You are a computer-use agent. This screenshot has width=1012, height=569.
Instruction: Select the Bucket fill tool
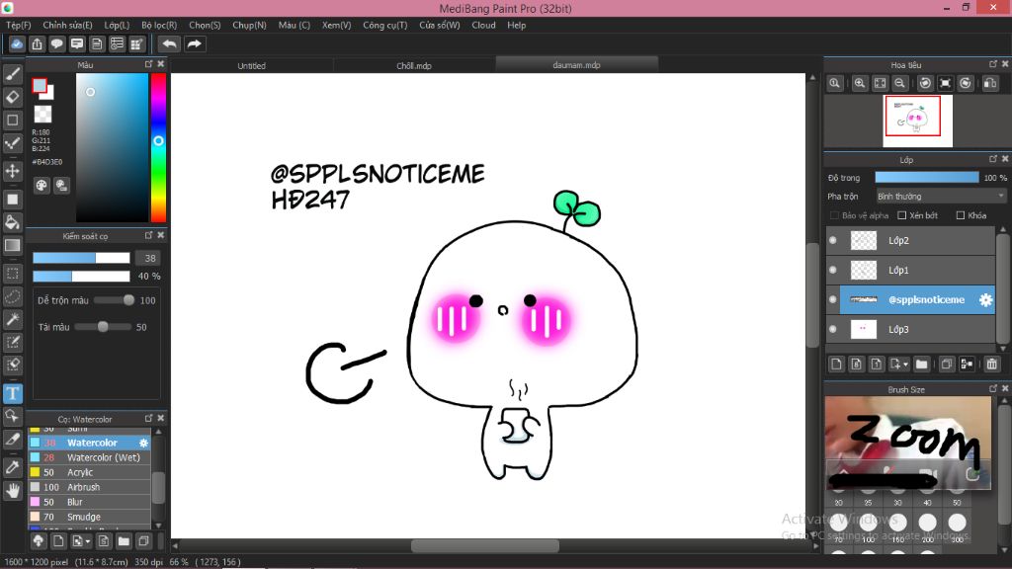coord(12,222)
